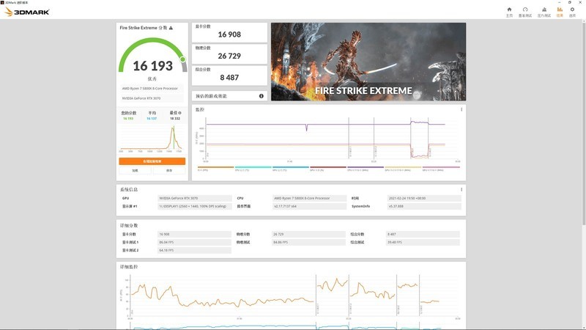This screenshot has height=330, width=586.
Task: Click graphics test 2 value 64.18 FPS
Action: pyautogui.click(x=194, y=250)
